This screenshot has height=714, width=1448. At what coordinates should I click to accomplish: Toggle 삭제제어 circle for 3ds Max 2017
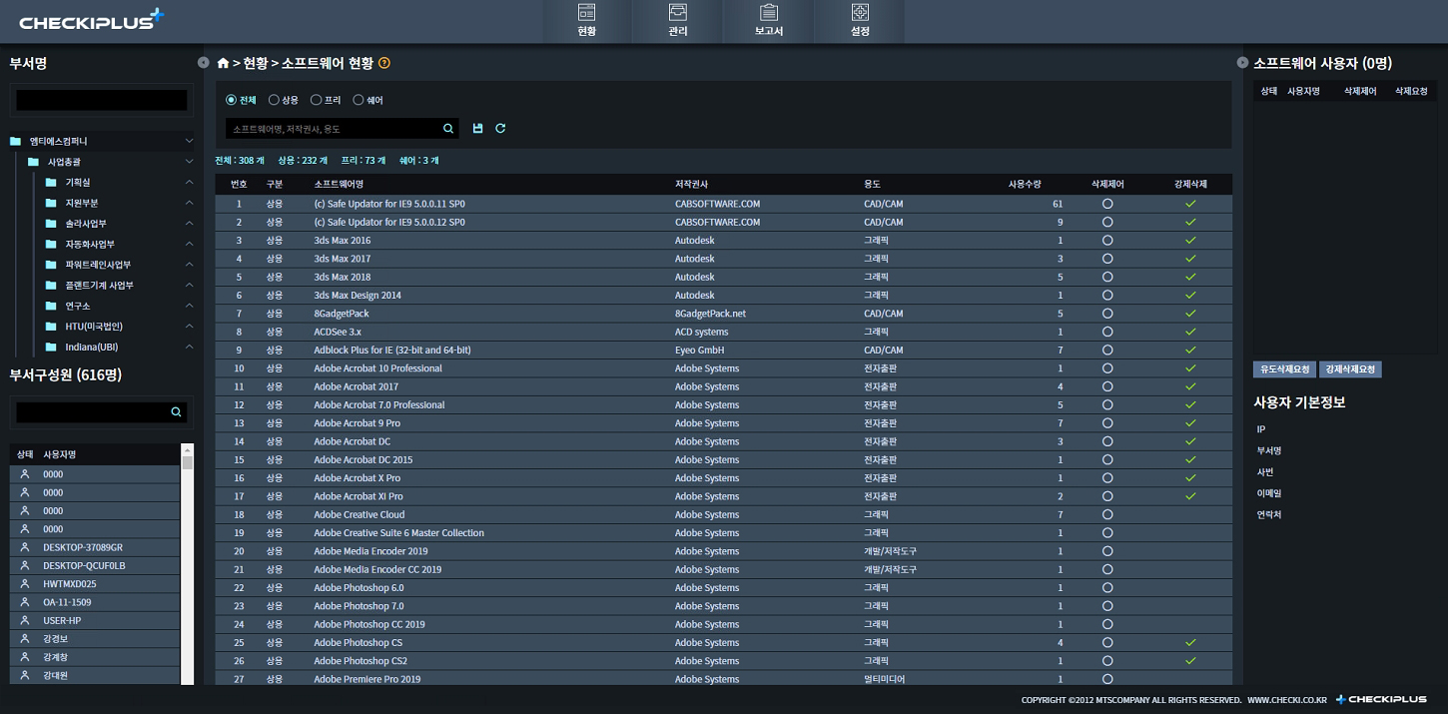(x=1107, y=259)
